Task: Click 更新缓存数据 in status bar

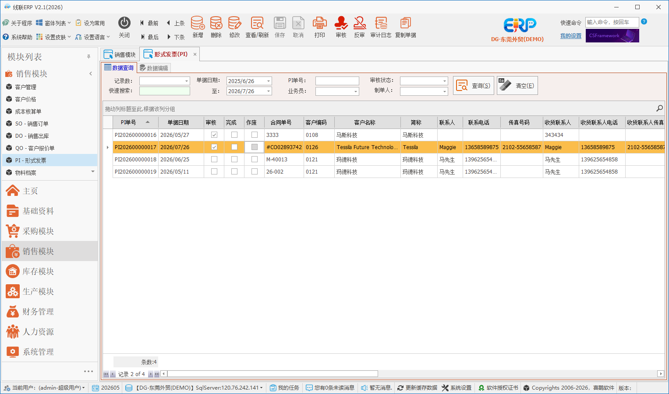Action: tap(417, 388)
